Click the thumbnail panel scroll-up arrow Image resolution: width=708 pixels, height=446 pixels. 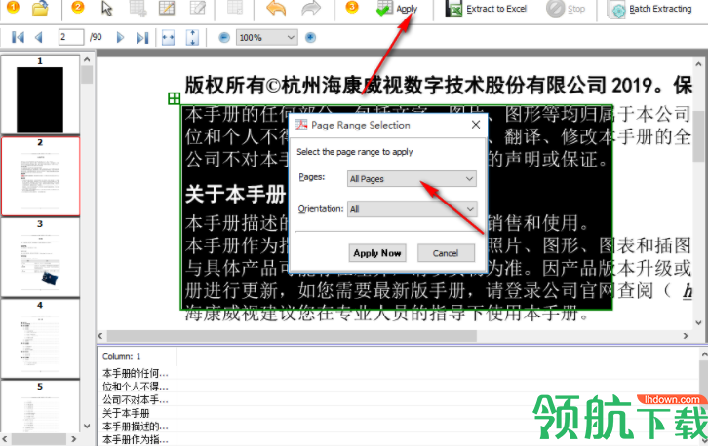click(x=87, y=60)
